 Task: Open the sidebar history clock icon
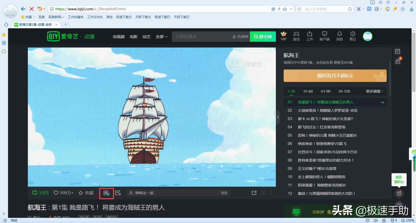4,51
